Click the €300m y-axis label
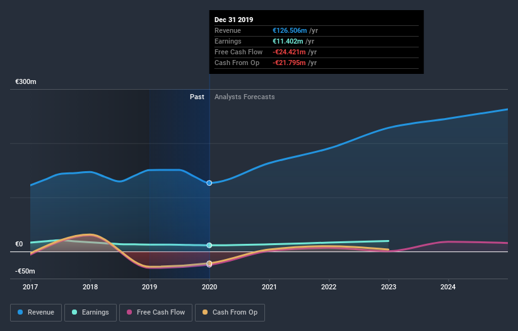This screenshot has height=331, width=518. 26,81
